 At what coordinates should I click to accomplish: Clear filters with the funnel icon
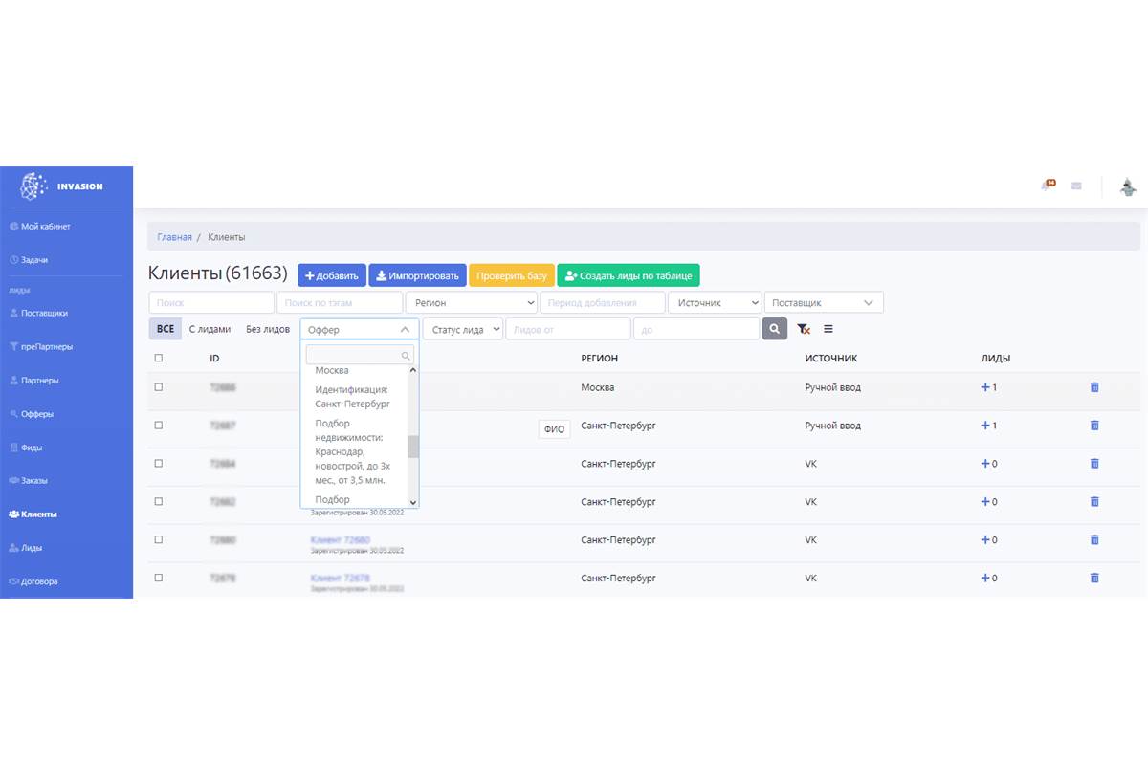804,329
